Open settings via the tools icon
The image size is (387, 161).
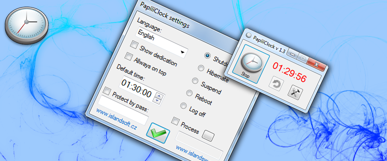click(295, 92)
